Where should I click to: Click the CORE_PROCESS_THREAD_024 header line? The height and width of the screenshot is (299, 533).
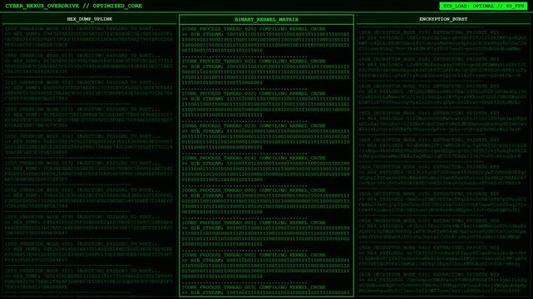[x=254, y=158]
